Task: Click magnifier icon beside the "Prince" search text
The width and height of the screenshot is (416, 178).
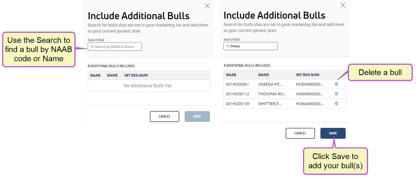Action: (228, 46)
